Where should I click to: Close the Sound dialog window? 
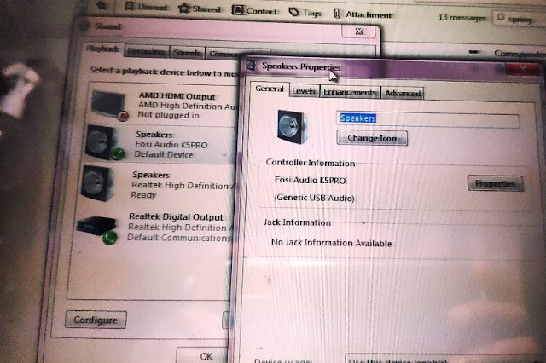[x=359, y=32]
